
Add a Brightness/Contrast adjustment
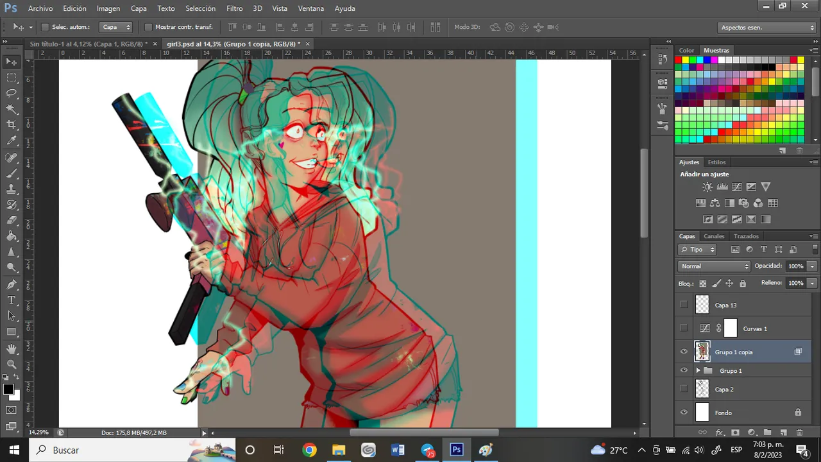pos(707,187)
